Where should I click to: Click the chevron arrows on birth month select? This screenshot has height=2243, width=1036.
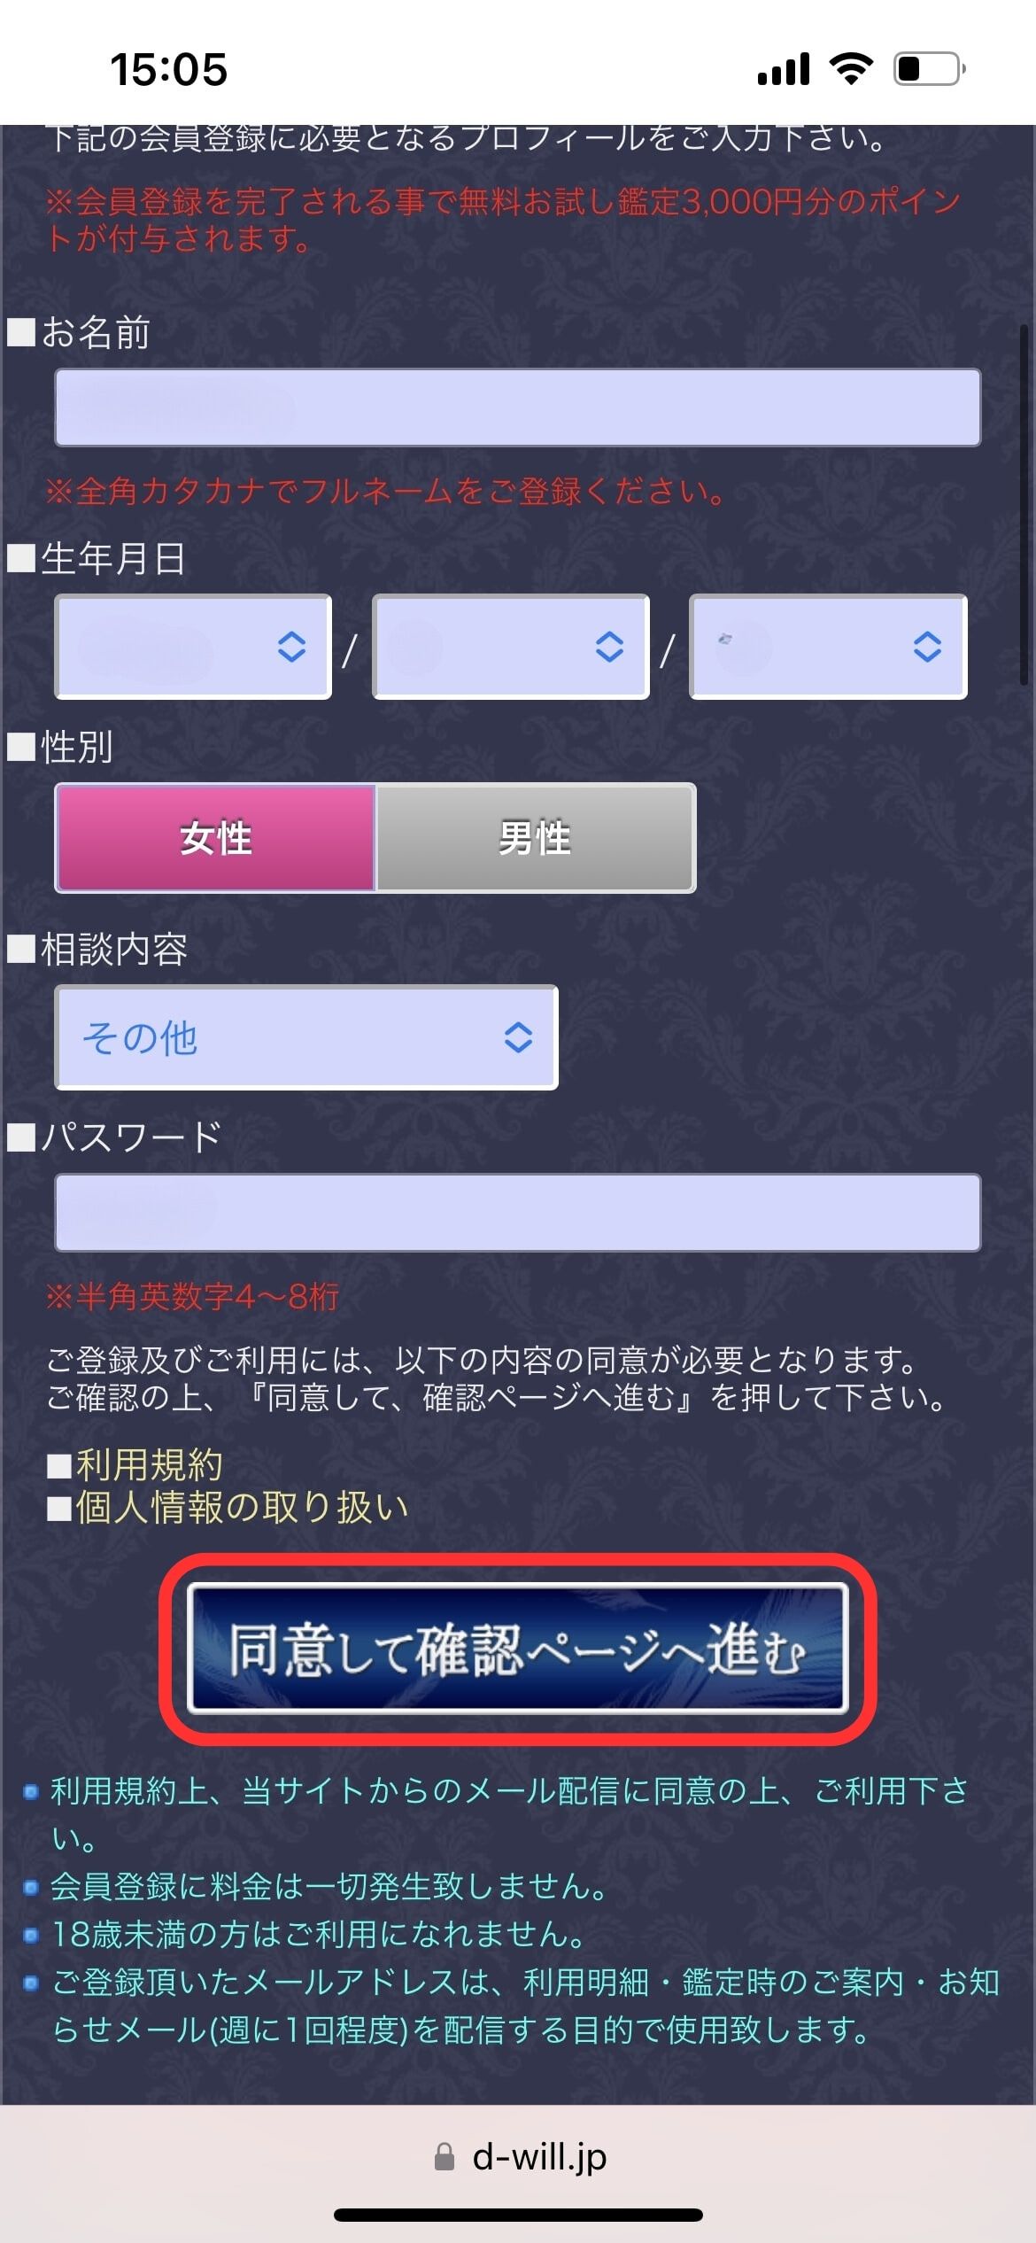(x=609, y=648)
